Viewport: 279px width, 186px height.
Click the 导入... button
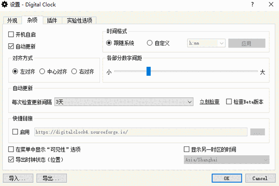tap(18, 178)
